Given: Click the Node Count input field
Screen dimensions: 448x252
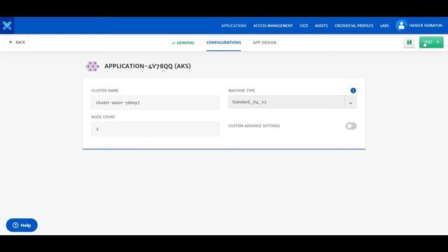Looking at the screenshot, I should (155, 129).
